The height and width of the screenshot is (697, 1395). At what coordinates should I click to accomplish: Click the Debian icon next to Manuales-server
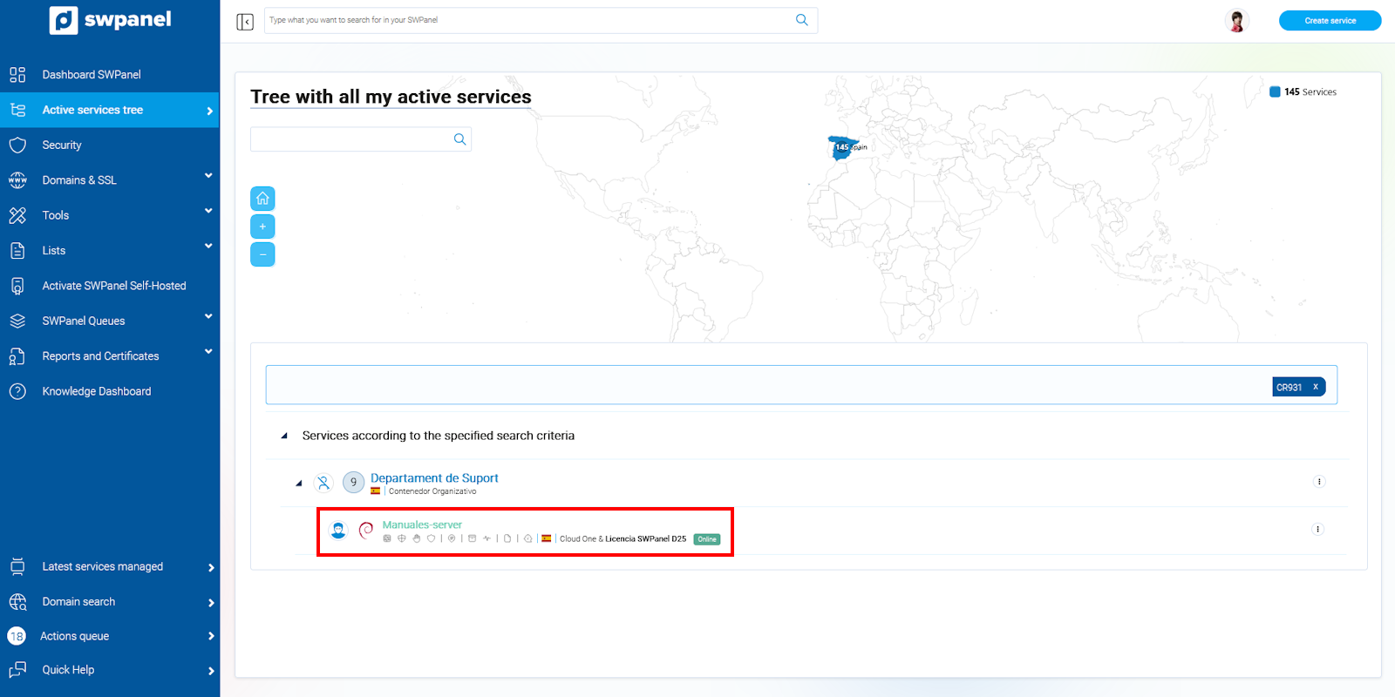tap(366, 530)
